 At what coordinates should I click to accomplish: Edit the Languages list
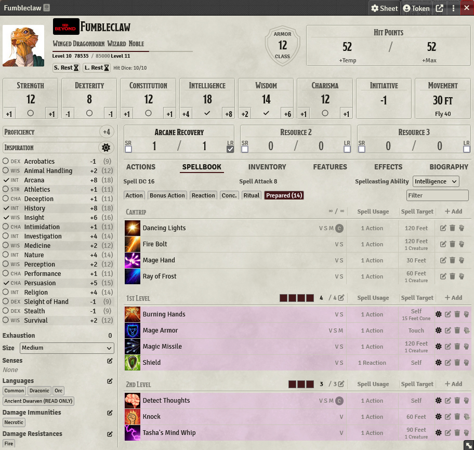(x=110, y=381)
